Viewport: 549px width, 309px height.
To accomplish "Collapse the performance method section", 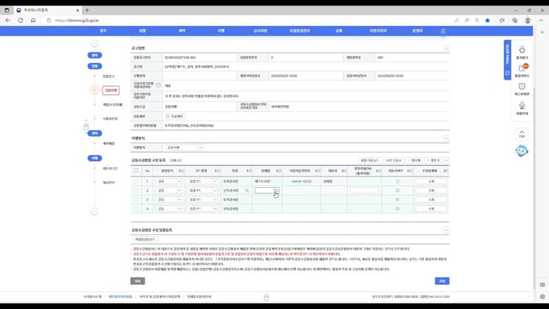I will tap(446, 138).
